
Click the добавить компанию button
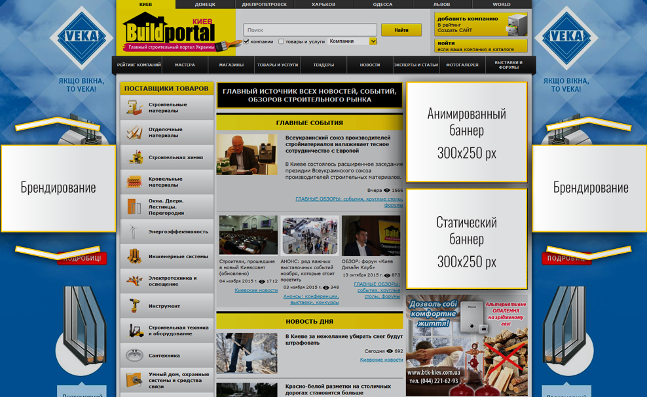click(x=481, y=24)
